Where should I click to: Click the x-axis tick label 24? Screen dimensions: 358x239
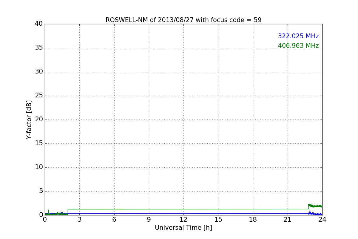[322, 220]
